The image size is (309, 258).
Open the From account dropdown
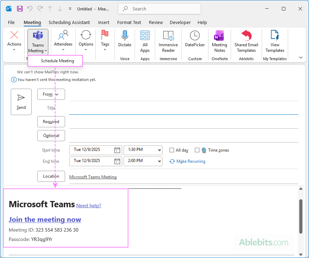[x=51, y=94]
